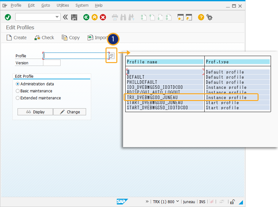Open the Profile field value help
Image resolution: width=278 pixels, height=207 pixels.
[112, 56]
